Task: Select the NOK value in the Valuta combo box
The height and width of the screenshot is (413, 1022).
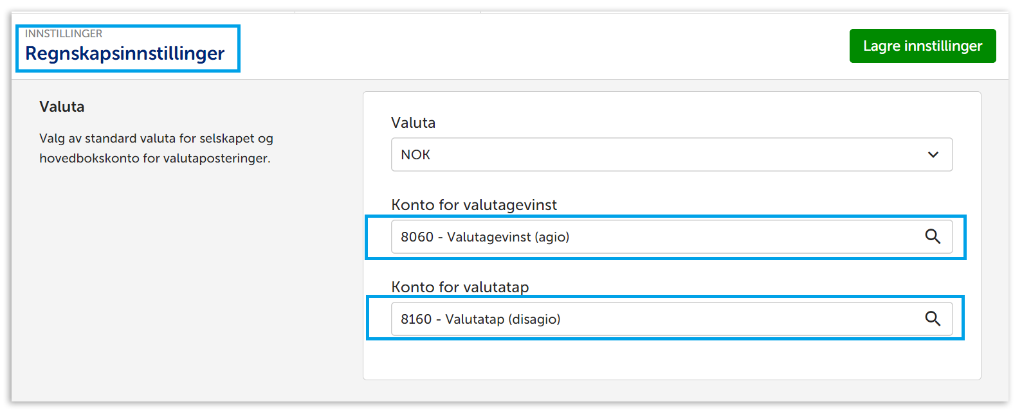Action: [415, 155]
